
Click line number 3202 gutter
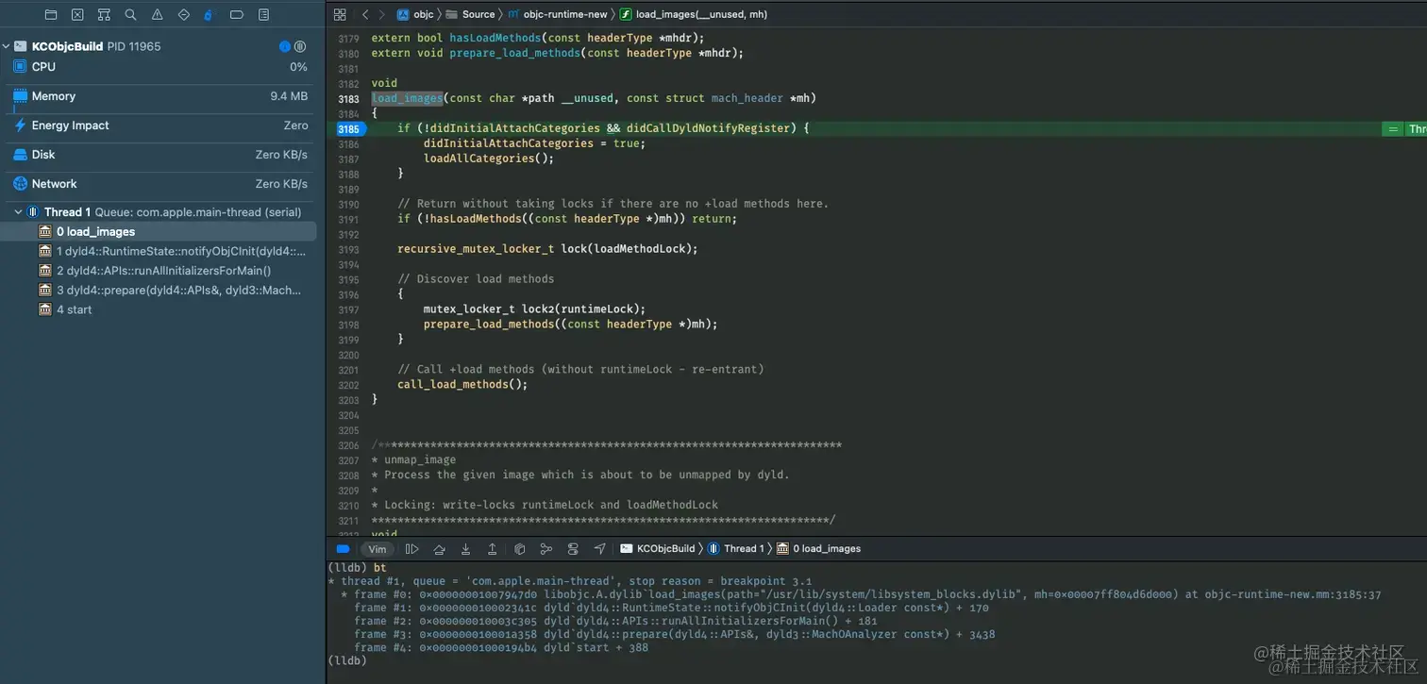coord(348,385)
